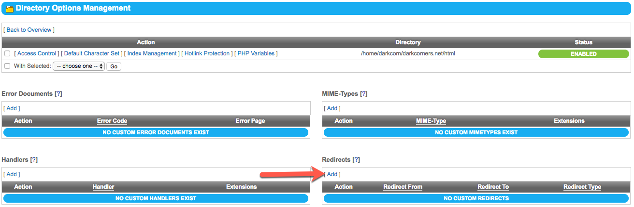Image resolution: width=634 pixels, height=207 pixels.
Task: Open Index Management
Action: pyautogui.click(x=152, y=53)
